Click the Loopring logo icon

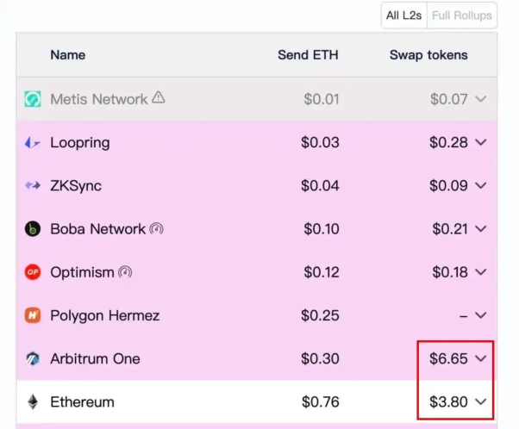(33, 143)
